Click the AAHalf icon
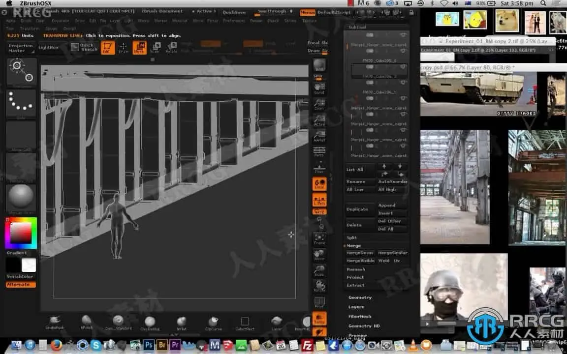The height and width of the screenshot is (354, 567). [x=319, y=136]
